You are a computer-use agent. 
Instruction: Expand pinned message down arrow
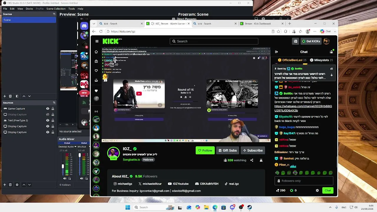[x=331, y=75]
